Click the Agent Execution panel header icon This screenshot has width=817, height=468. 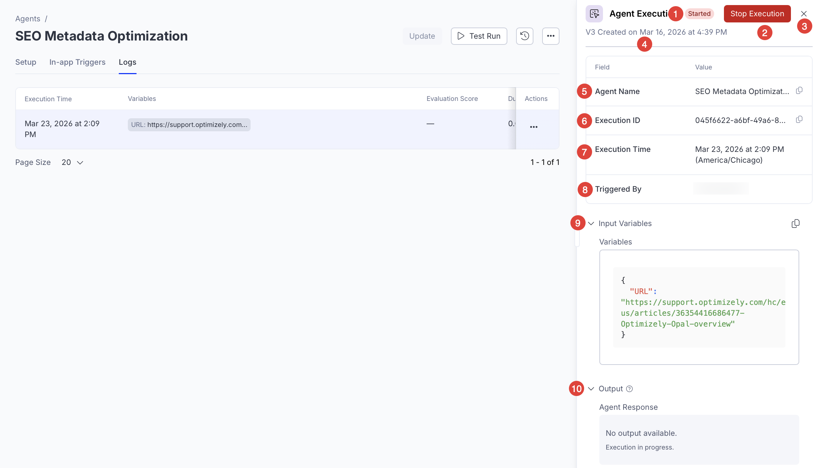tap(594, 14)
